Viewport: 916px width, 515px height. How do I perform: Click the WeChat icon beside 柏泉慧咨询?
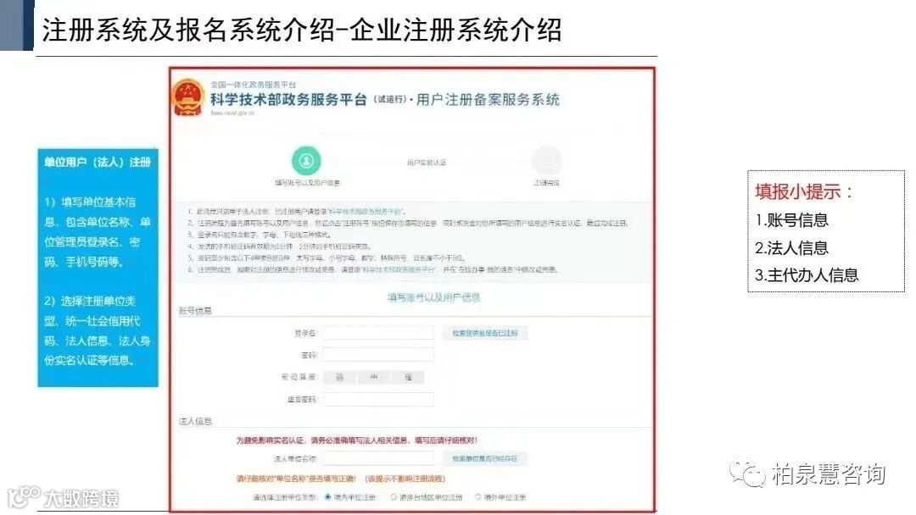pyautogui.click(x=747, y=473)
